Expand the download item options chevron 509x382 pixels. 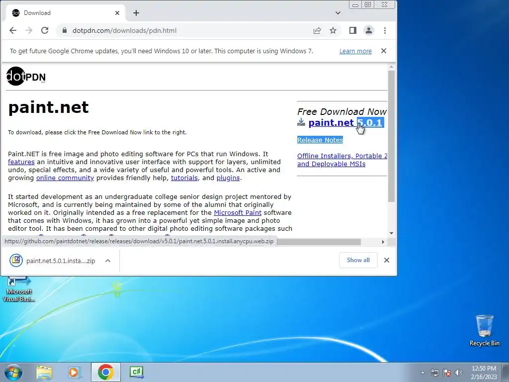pyautogui.click(x=108, y=261)
